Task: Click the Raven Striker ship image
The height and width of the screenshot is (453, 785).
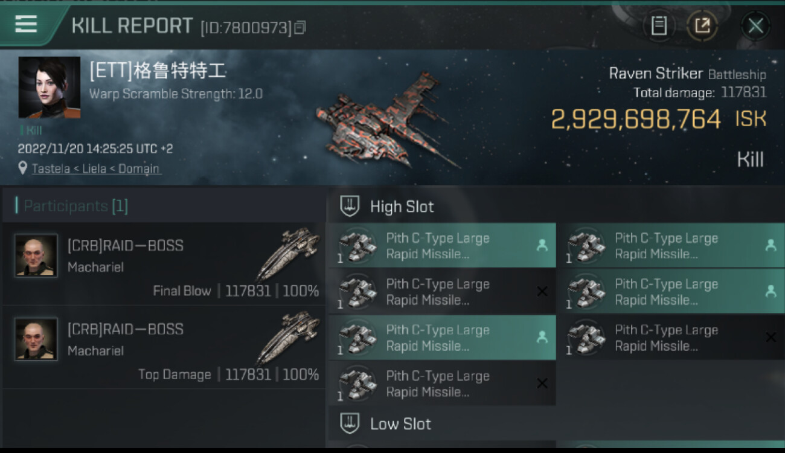Action: pyautogui.click(x=386, y=121)
